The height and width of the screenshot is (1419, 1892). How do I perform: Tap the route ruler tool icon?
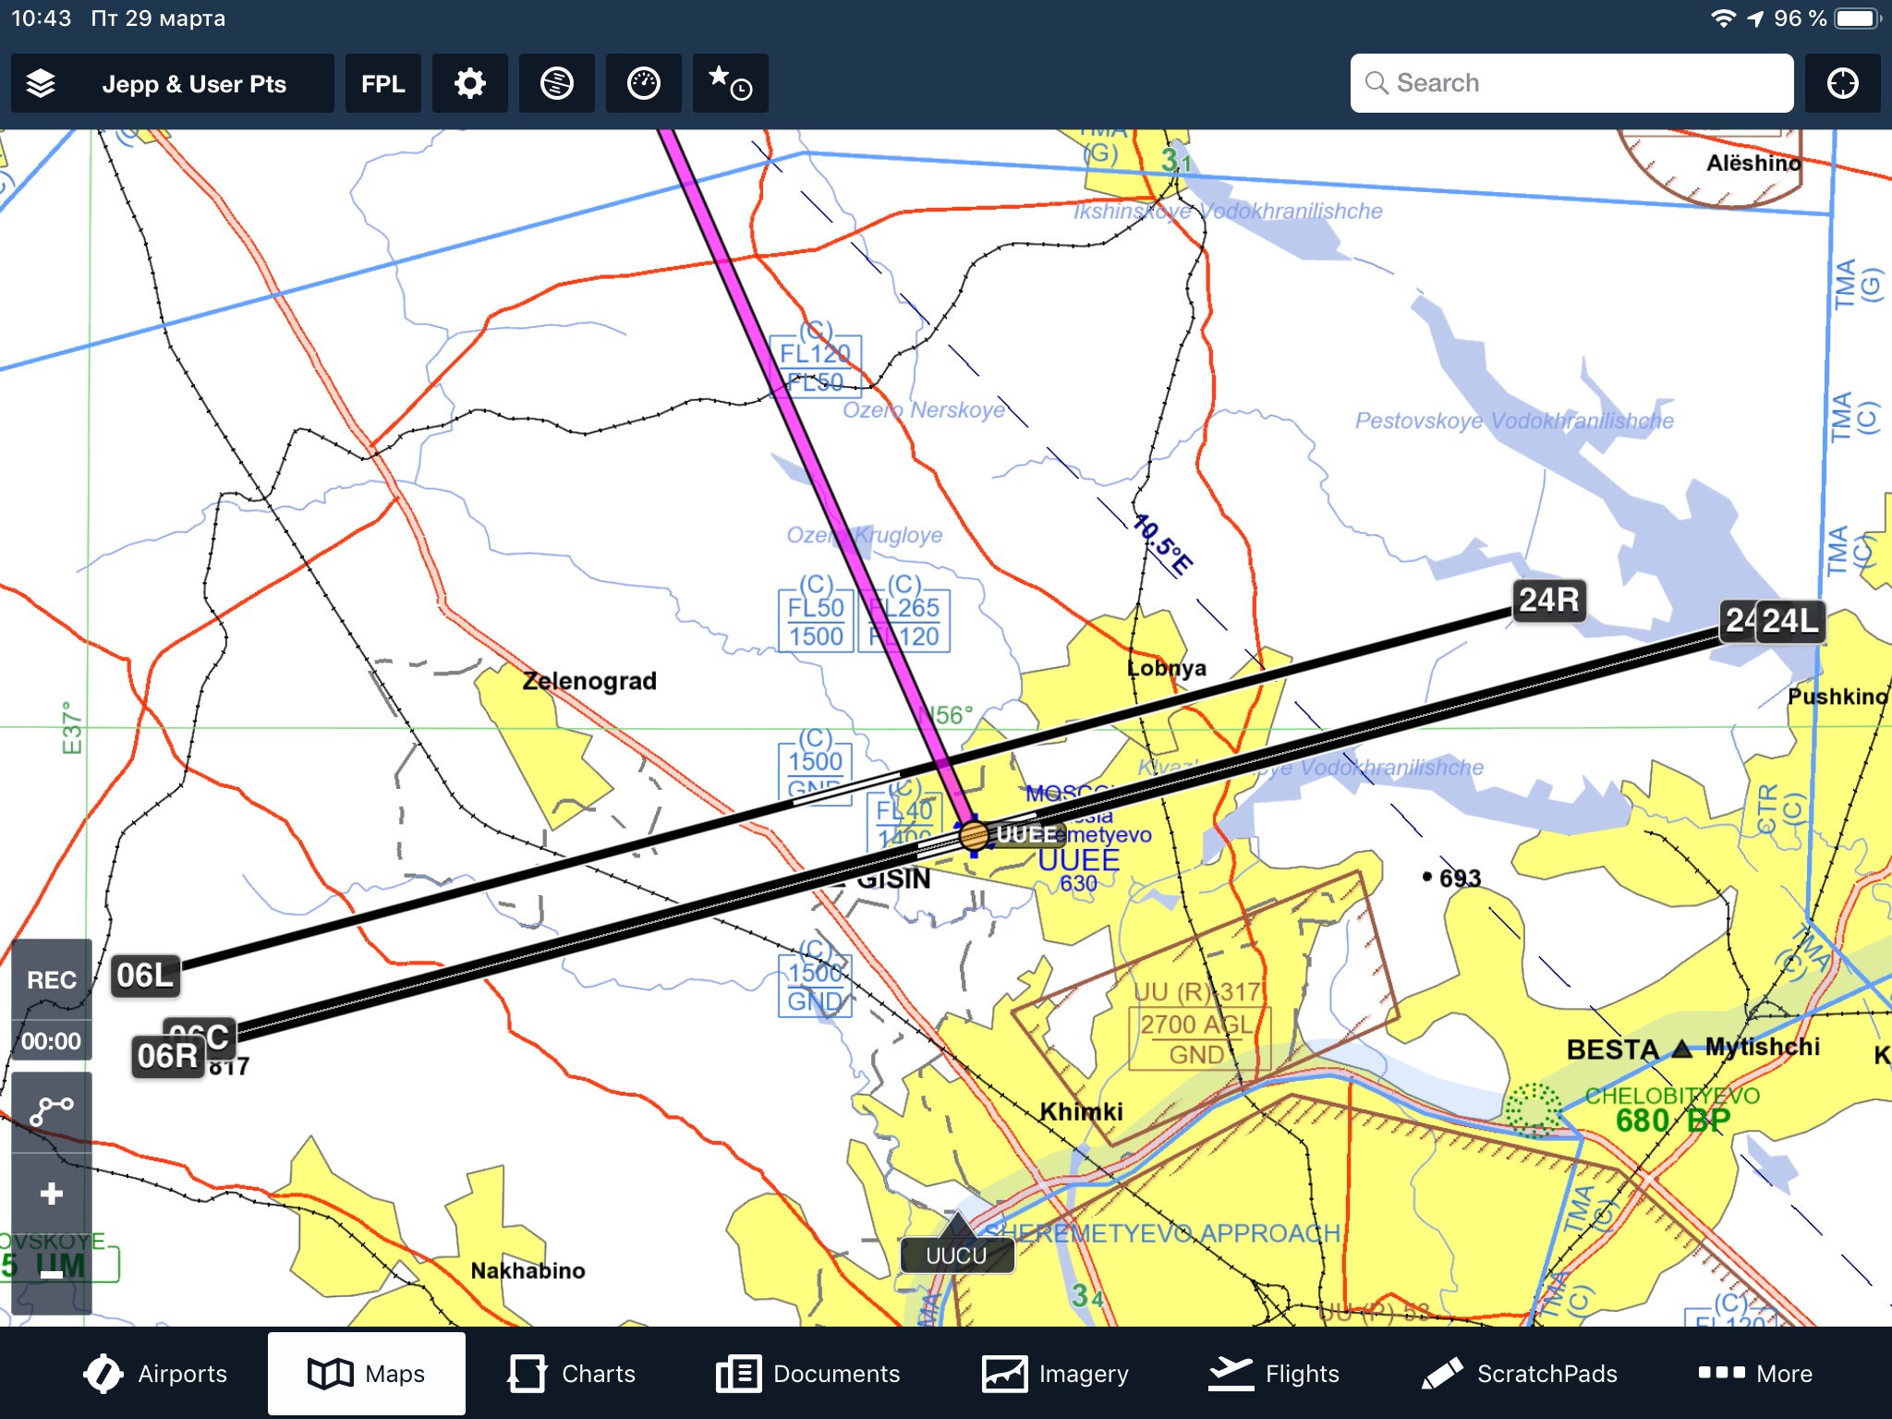(52, 1110)
